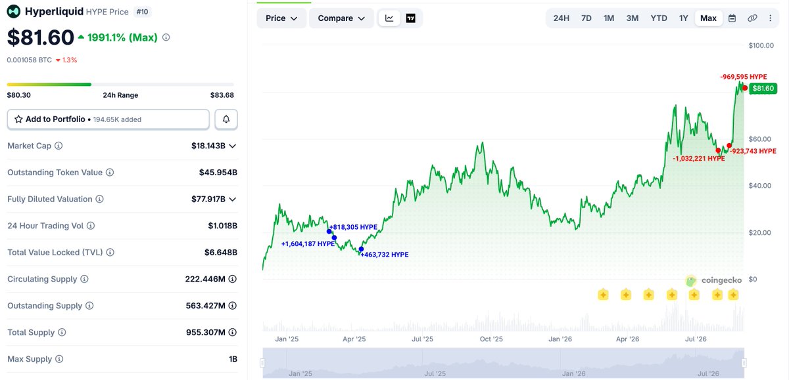
Task: Switch to TradingView chart icon
Action: coord(411,18)
